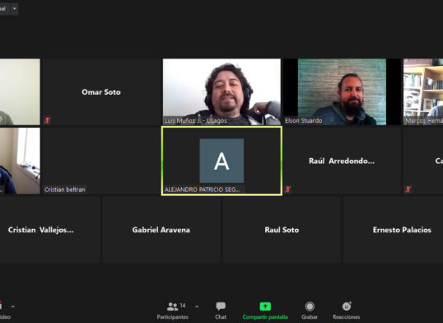Viewport: 443px width, 323px height.
Task: Click Raúl Arredondo's muted microphone icon
Action: pos(288,189)
